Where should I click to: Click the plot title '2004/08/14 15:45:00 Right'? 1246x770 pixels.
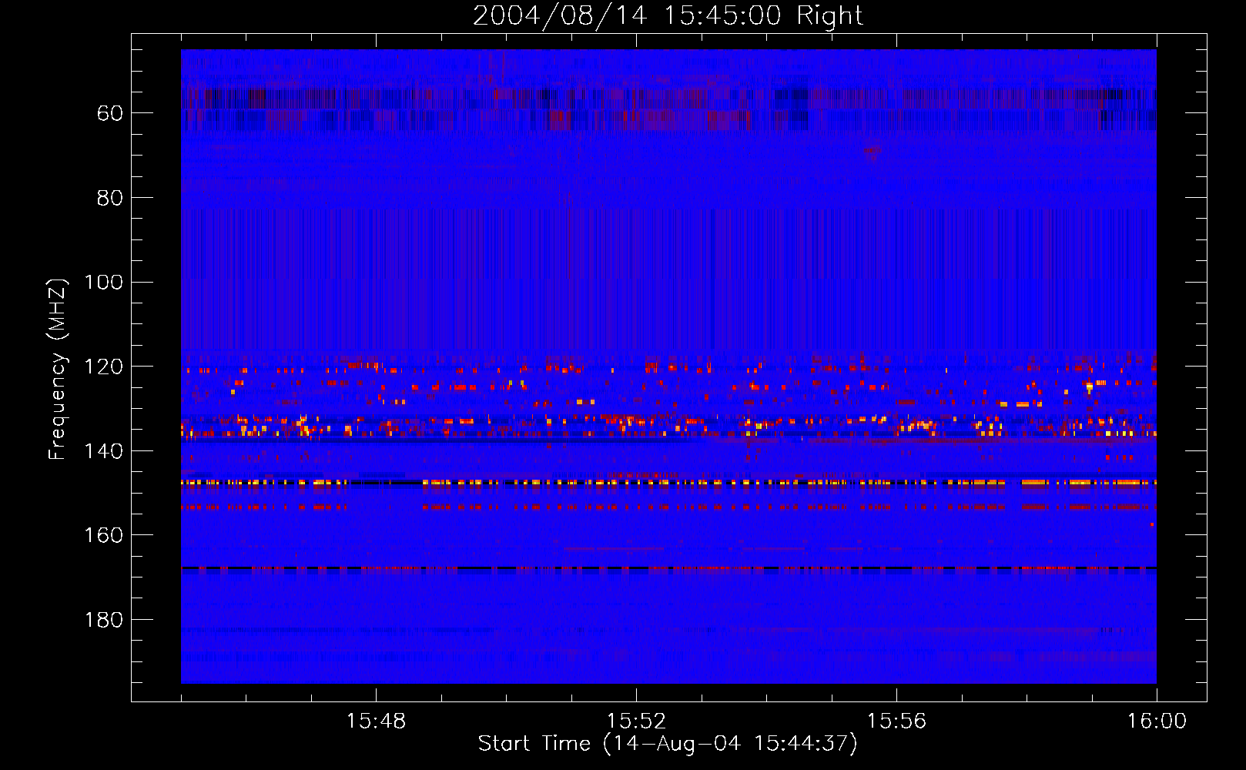coord(668,15)
